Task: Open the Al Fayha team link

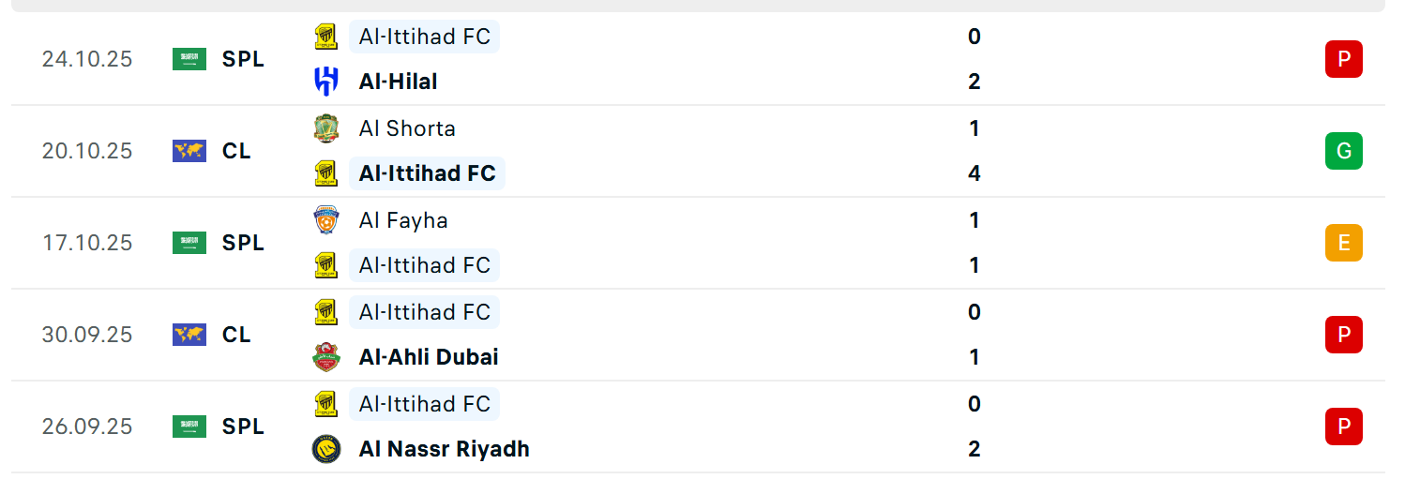Action: point(403,220)
